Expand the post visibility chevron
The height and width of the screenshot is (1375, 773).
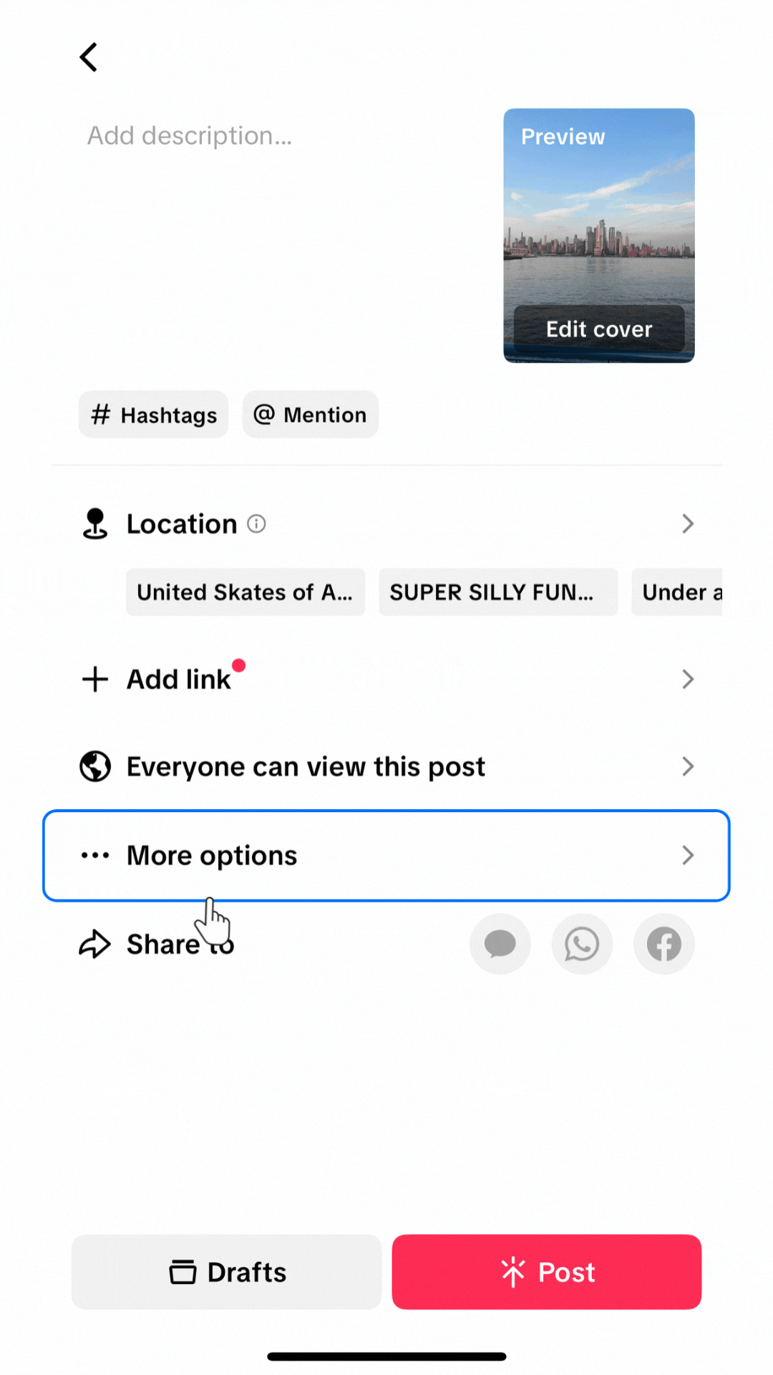pos(688,766)
